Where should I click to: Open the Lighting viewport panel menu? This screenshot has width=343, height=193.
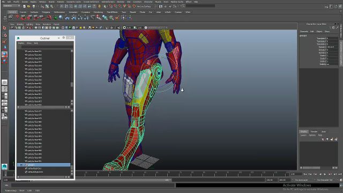click(x=29, y=24)
